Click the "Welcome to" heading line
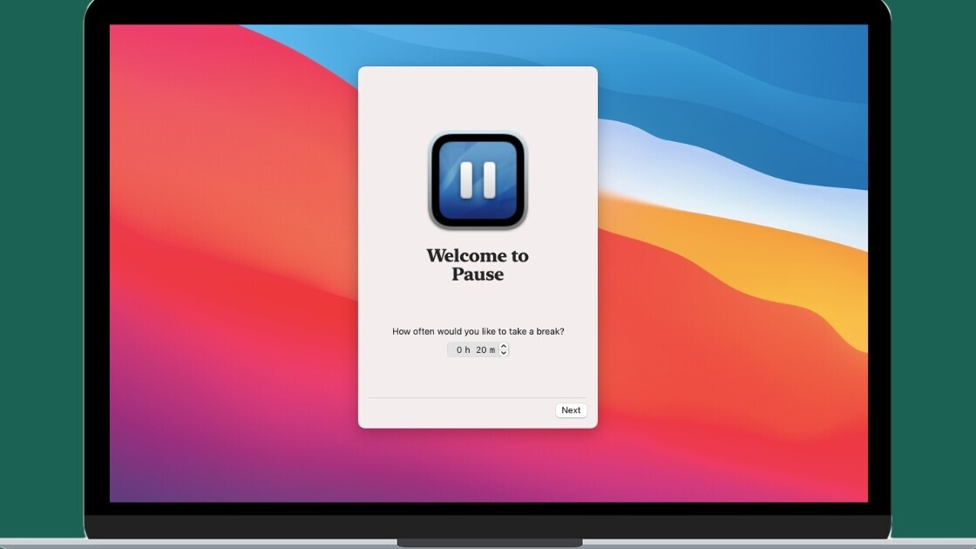 [478, 255]
